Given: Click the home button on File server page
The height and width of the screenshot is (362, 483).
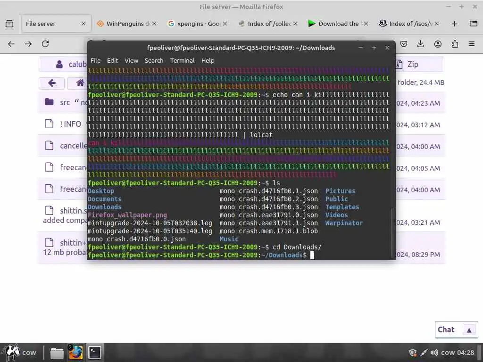Looking at the screenshot, I should (x=80, y=83).
